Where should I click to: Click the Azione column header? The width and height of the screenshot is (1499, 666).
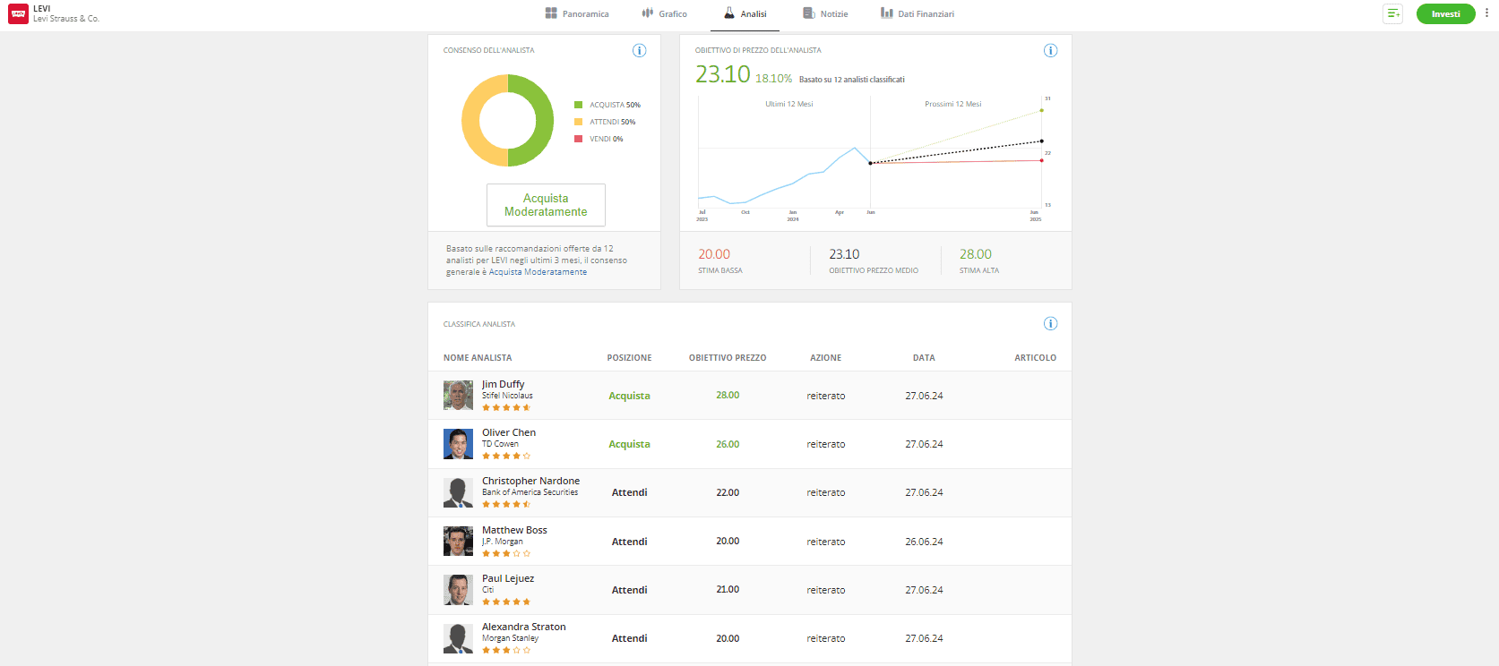[x=826, y=357]
